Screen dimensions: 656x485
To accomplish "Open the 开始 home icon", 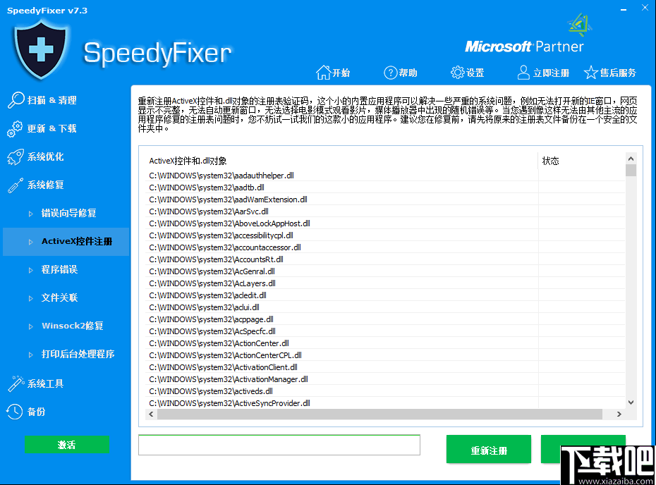I will pyautogui.click(x=324, y=71).
